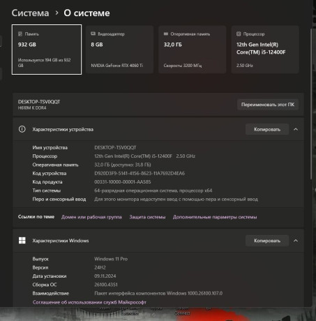Click the Видеоадаптер card icon
Screen dimensions: 316x321
point(93,33)
